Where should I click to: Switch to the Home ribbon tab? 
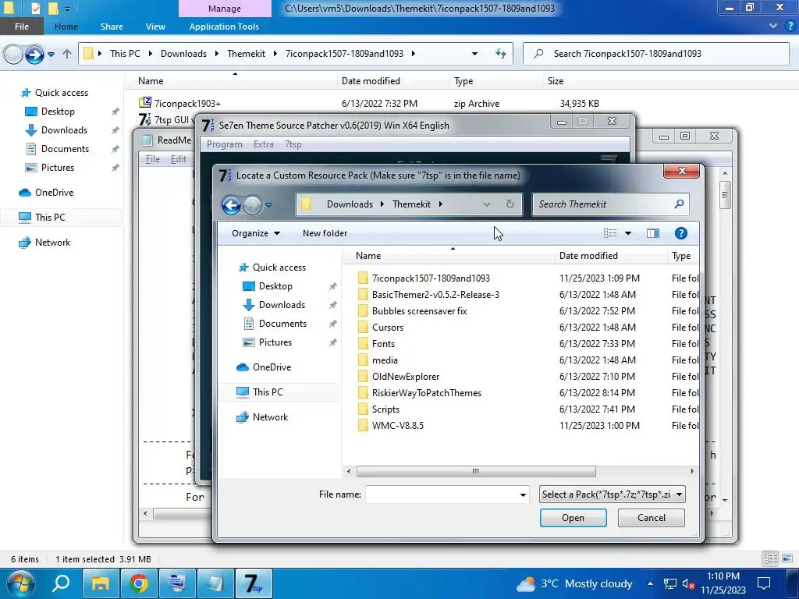pyautogui.click(x=66, y=27)
